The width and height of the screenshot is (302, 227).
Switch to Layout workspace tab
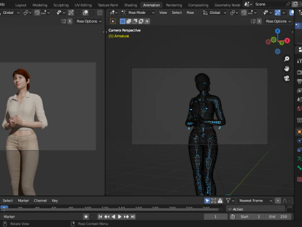(21, 5)
